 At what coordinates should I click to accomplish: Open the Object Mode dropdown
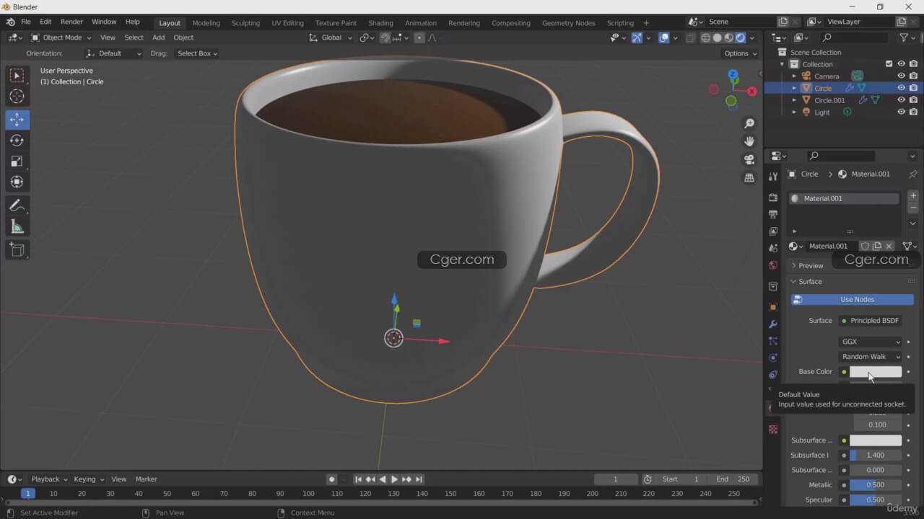tap(61, 37)
